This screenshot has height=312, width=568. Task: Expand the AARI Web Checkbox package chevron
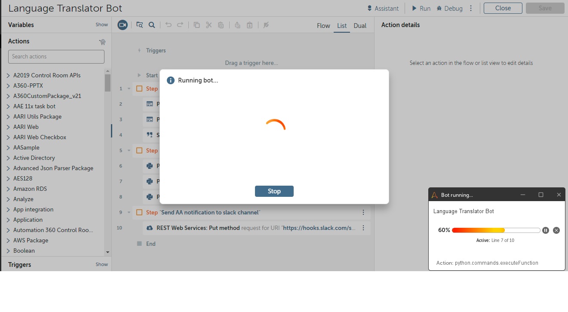click(8, 137)
